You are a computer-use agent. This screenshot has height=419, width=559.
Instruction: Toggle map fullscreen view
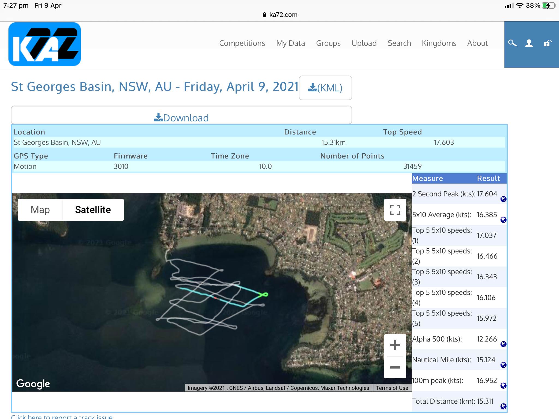(395, 210)
